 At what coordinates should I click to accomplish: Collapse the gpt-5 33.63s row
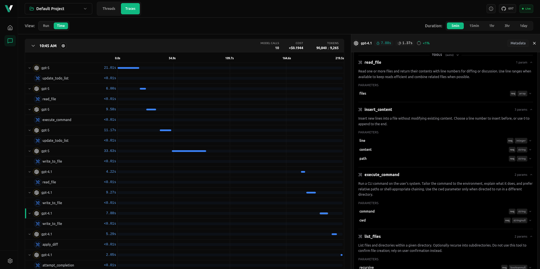tap(30, 151)
